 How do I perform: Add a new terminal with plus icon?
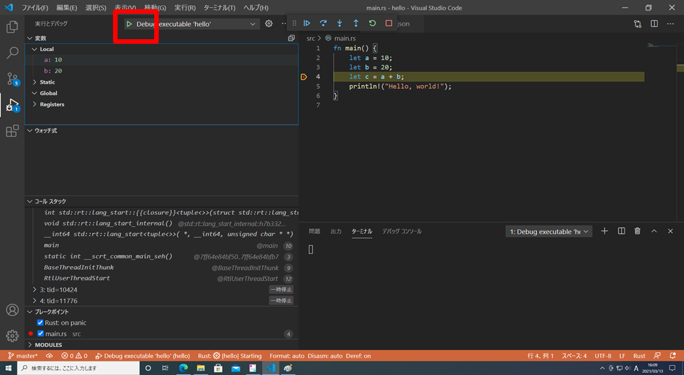(604, 231)
